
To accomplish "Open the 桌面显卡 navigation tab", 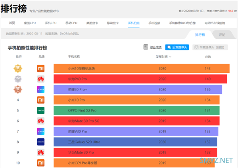I will point(92,23).
